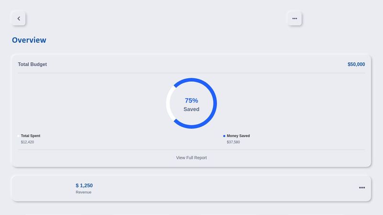Go back using the left chevron button
The width and height of the screenshot is (383, 215).
[x=19, y=19]
